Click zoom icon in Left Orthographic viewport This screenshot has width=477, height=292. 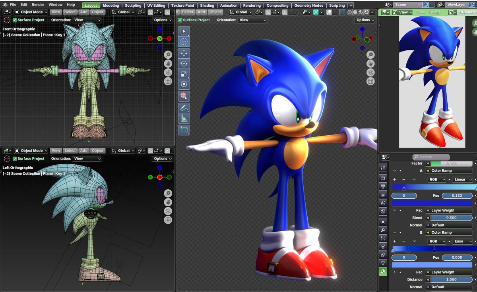168,193
